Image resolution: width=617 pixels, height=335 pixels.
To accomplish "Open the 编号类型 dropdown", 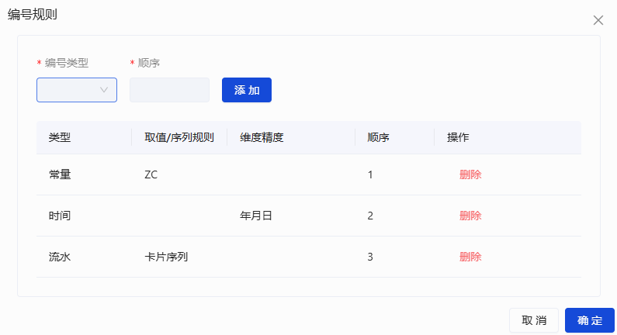I will tap(77, 90).
